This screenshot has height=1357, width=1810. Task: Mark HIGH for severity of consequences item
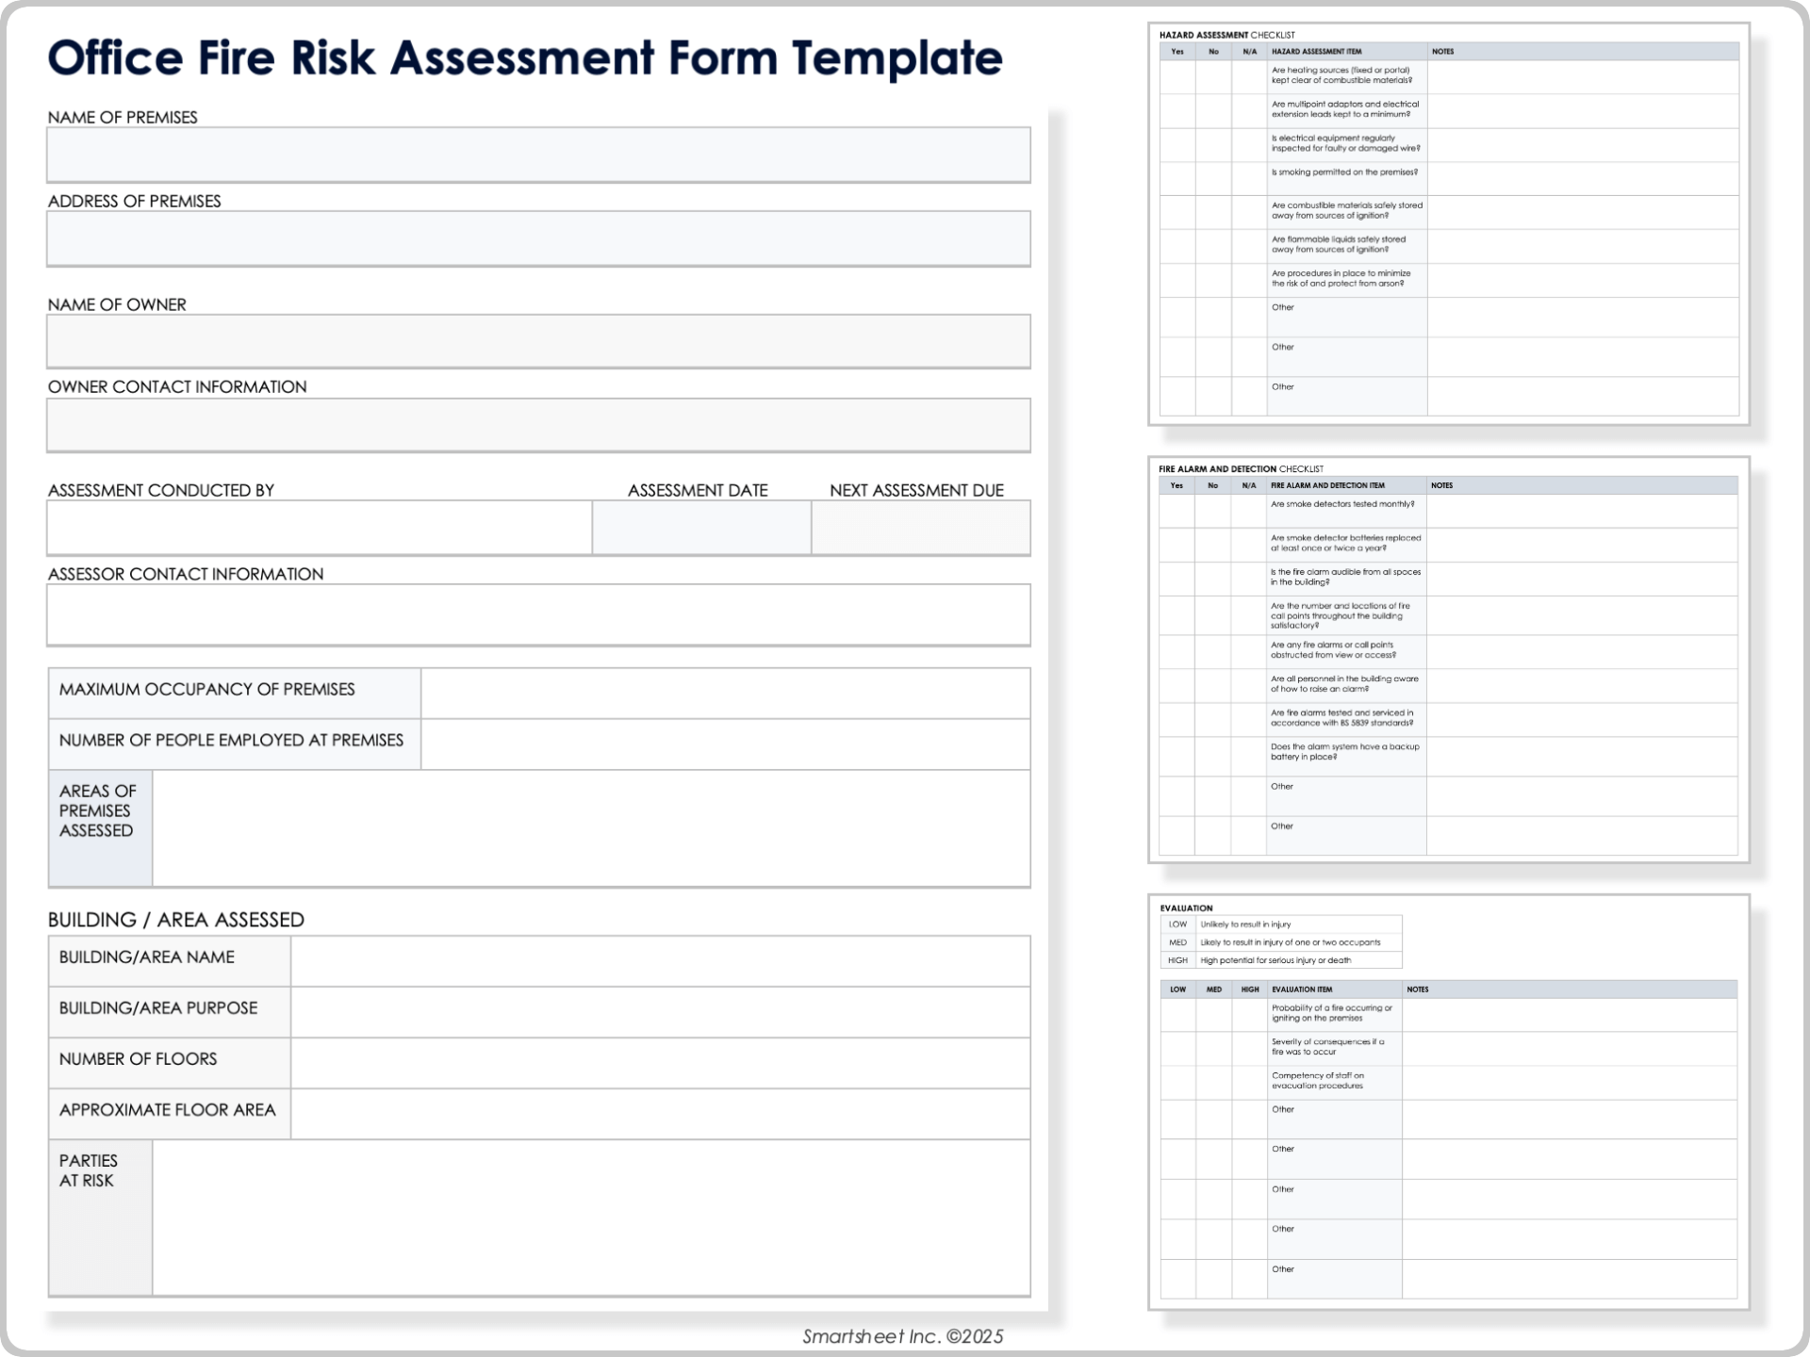[x=1249, y=1048]
